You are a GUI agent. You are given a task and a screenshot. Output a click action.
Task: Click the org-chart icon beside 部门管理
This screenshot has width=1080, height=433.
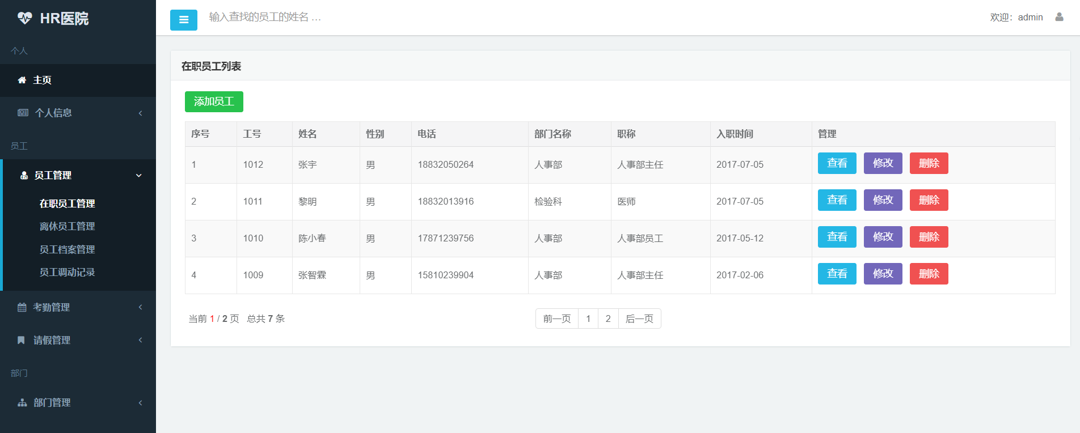pos(22,402)
